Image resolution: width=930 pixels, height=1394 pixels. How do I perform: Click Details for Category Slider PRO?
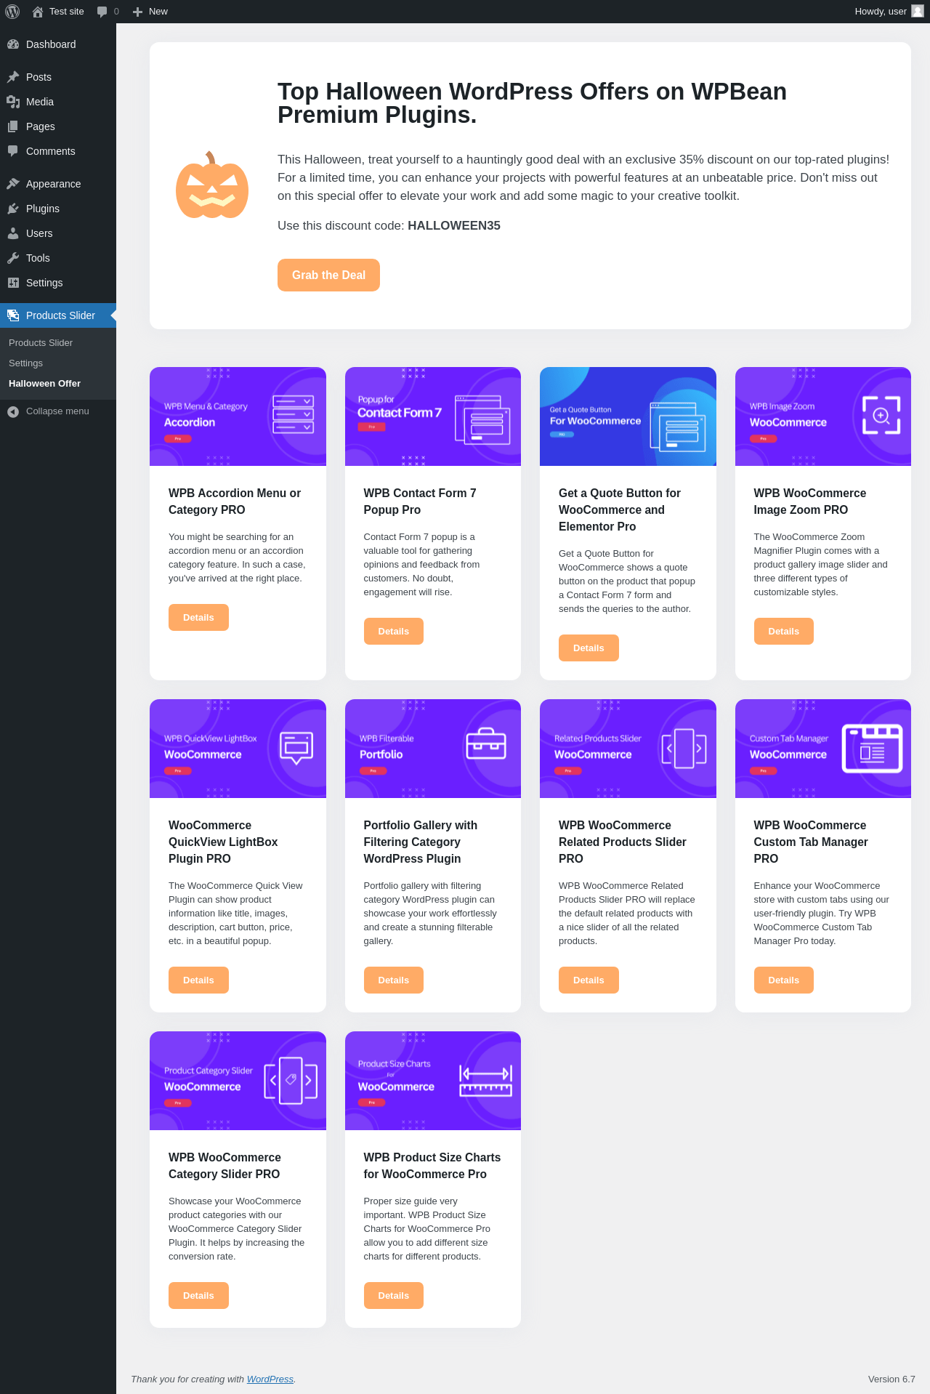click(198, 1295)
